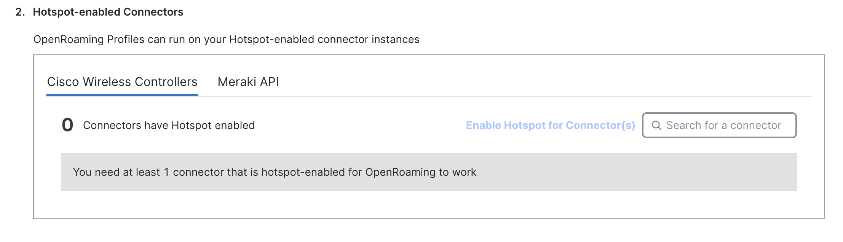
Task: Click the Hotspot-enabled Connectors section heading
Action: tap(108, 12)
